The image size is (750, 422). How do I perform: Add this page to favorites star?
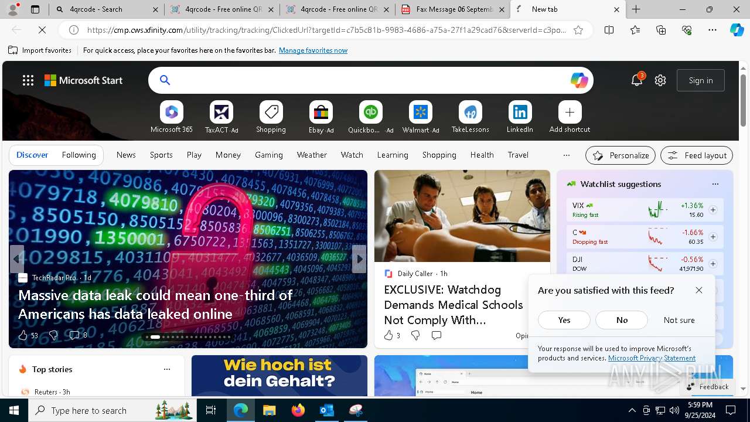pos(578,30)
